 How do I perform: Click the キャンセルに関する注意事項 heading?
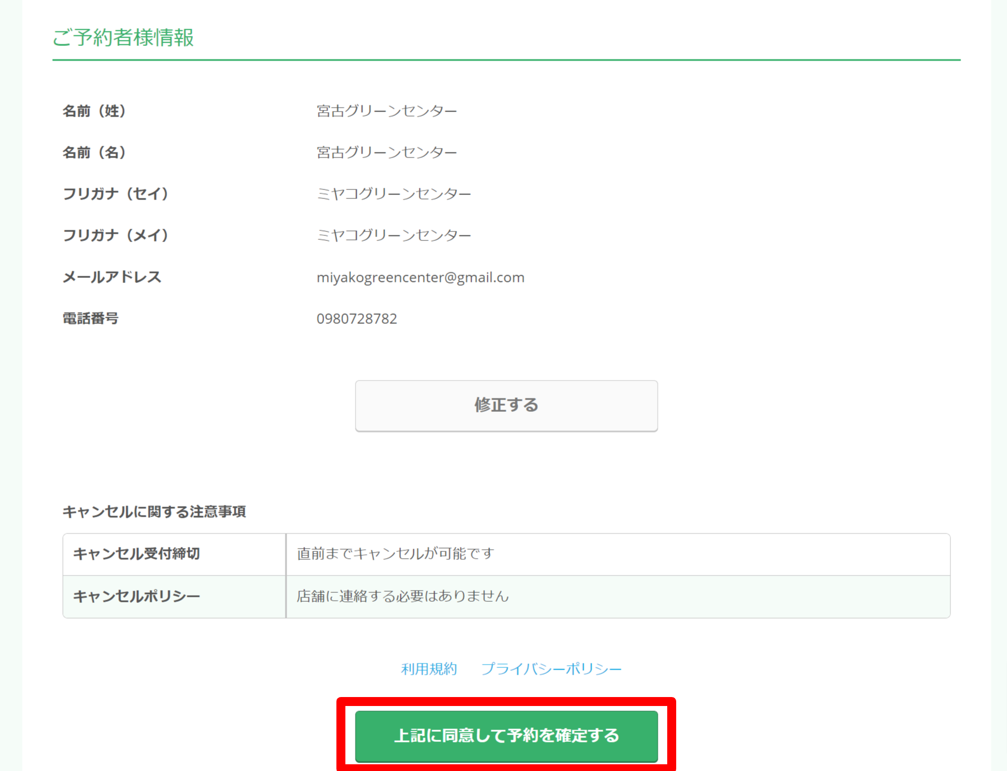tap(154, 512)
